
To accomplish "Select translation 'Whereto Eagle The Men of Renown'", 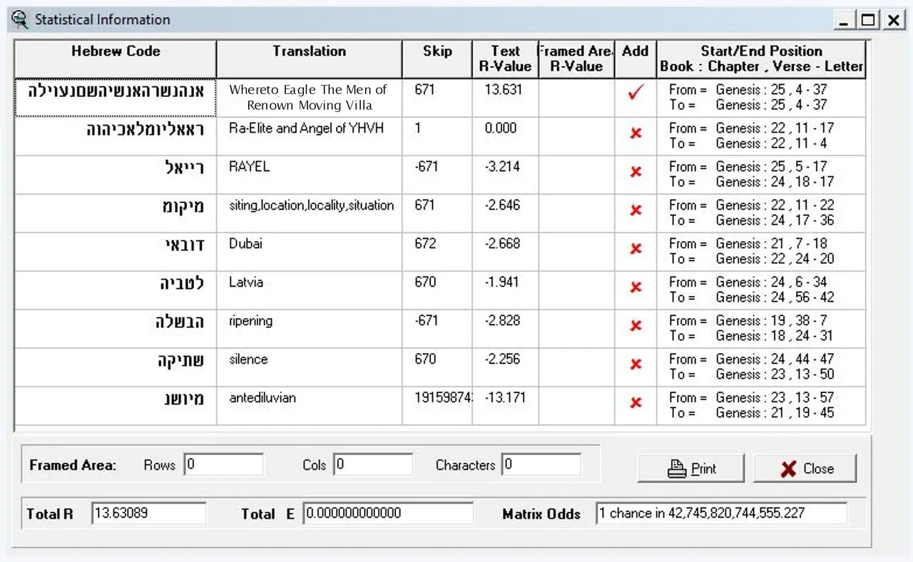I will [309, 98].
